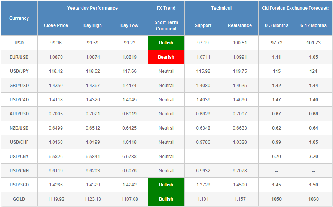Image resolution: width=333 pixels, height=207 pixels.
Task: Click the EUR/USD currency label
Action: 19,57
